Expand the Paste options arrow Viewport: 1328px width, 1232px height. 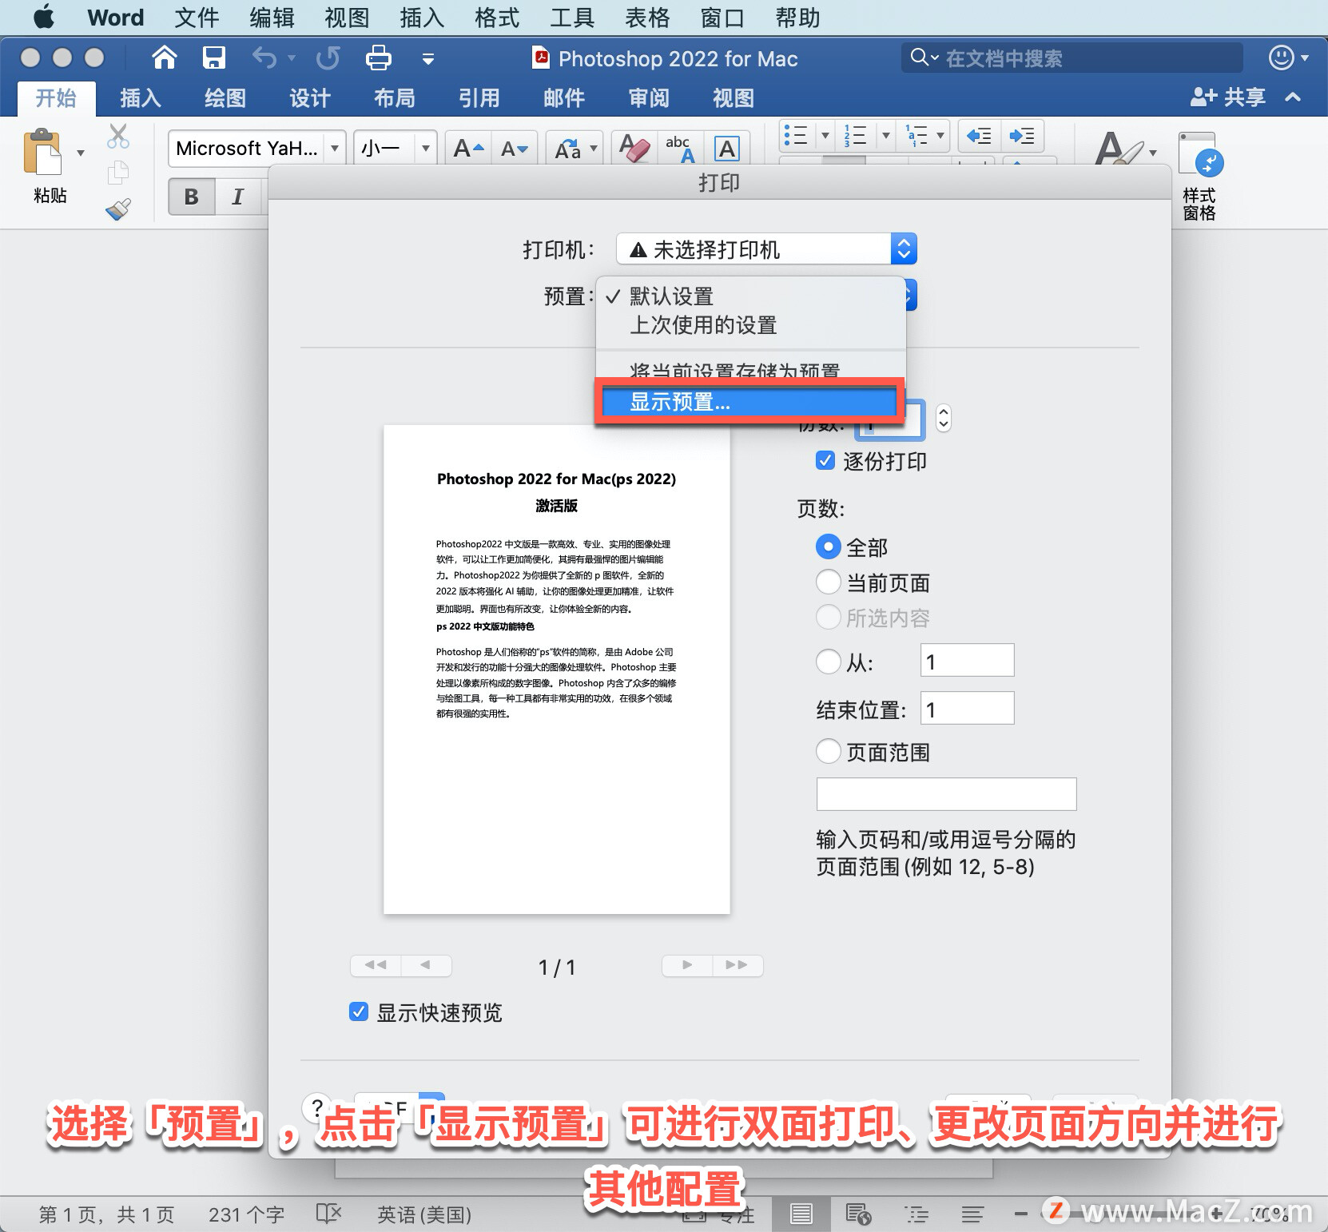click(81, 153)
